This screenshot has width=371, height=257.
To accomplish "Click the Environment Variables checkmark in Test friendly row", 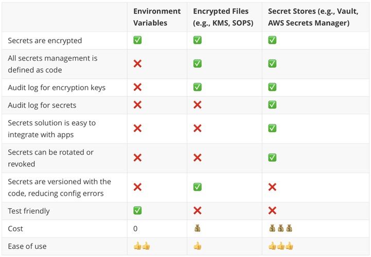I will coord(137,210).
